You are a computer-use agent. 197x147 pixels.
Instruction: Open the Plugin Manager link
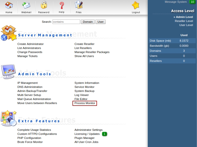tap(84, 138)
